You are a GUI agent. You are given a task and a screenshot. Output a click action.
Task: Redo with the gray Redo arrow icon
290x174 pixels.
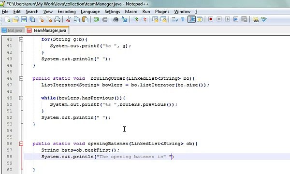click(105, 19)
